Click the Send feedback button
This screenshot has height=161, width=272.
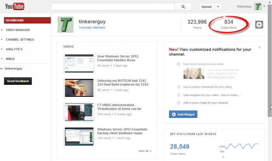18,81
